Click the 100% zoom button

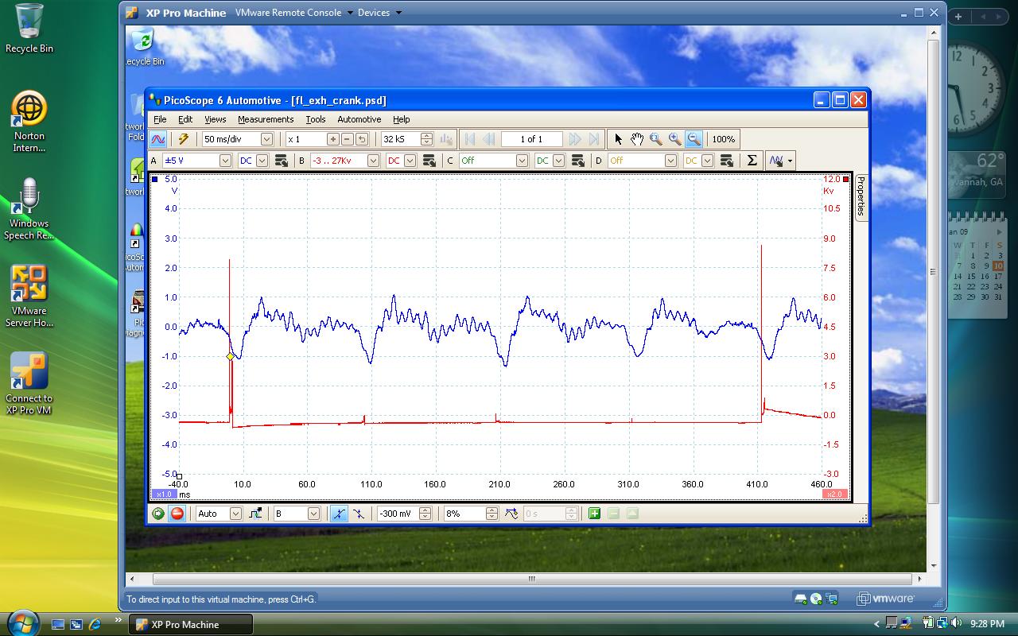tap(723, 139)
